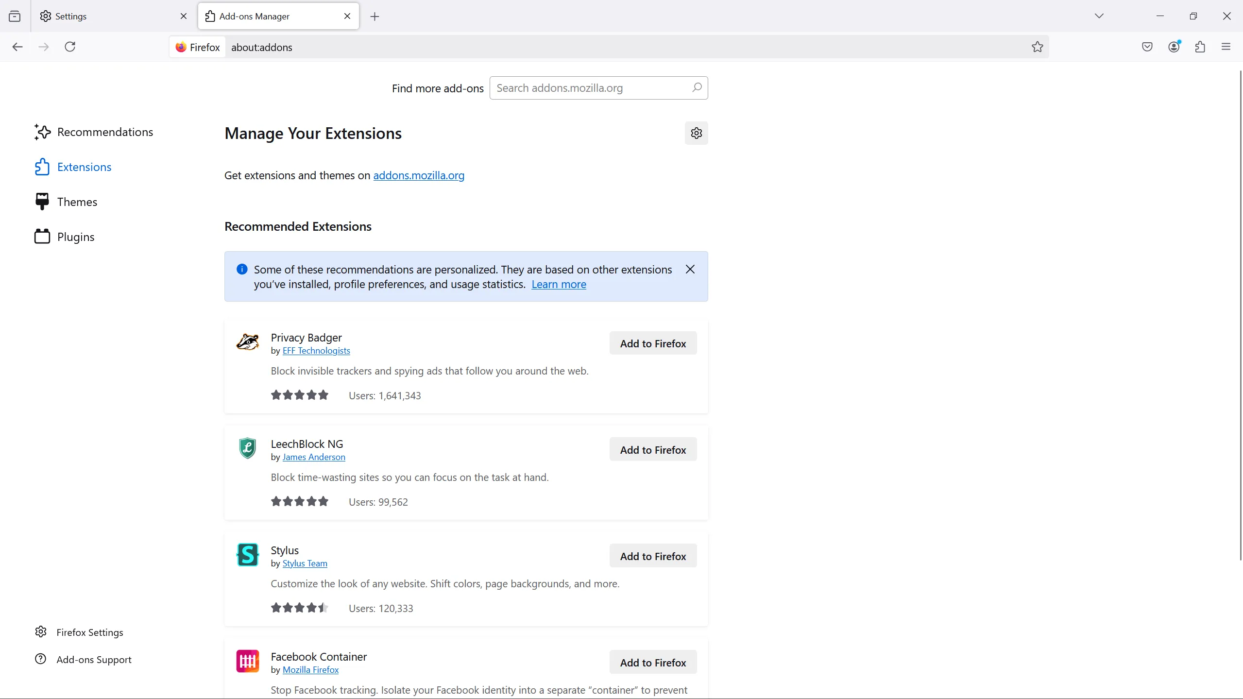This screenshot has width=1243, height=699.
Task: Click the Stylus S icon
Action: pyautogui.click(x=248, y=555)
